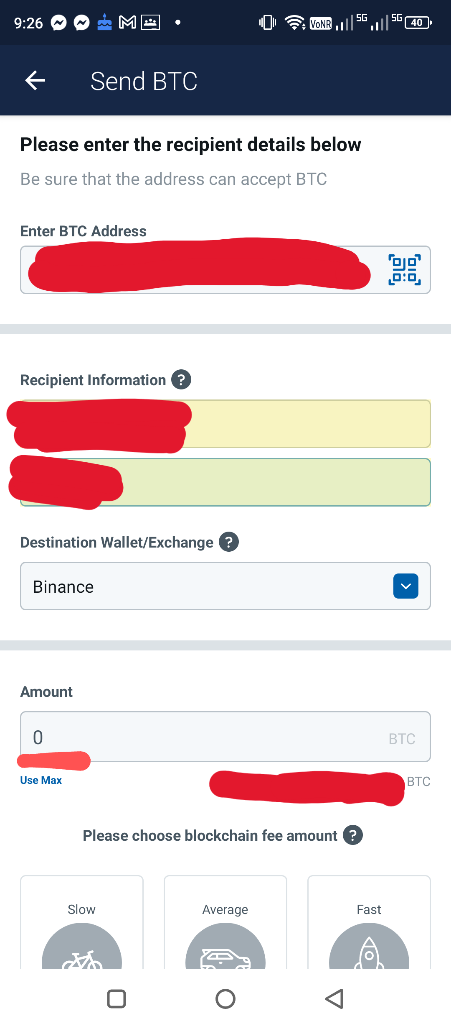Select the Average car fee option
The width and height of the screenshot is (451, 1029).
[x=225, y=922]
